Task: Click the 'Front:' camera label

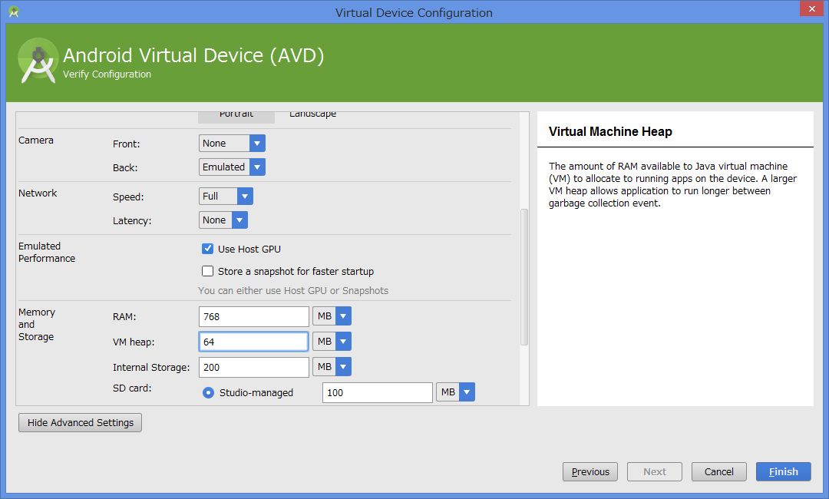Action: pos(127,144)
